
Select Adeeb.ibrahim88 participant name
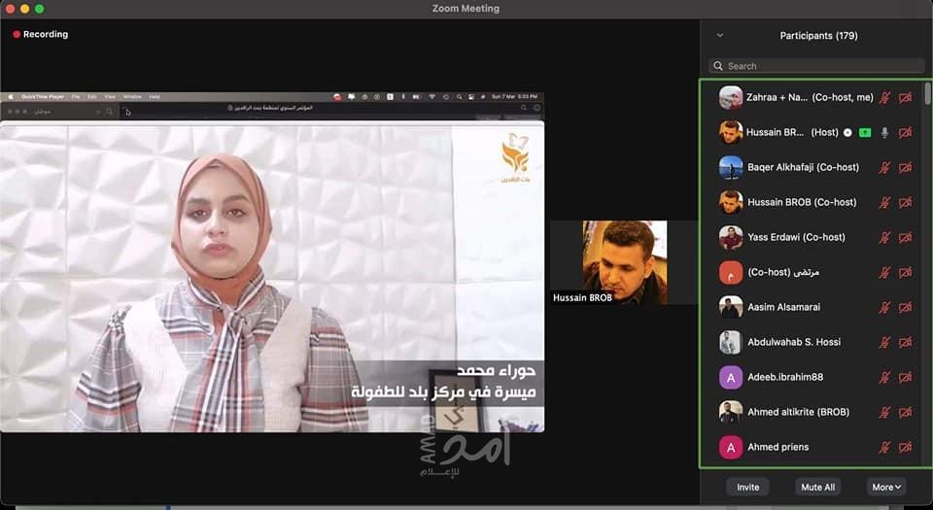click(785, 378)
